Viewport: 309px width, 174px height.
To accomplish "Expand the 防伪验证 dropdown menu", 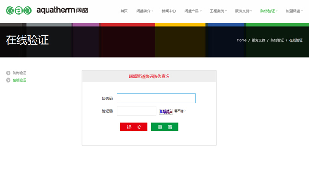I will [x=269, y=11].
